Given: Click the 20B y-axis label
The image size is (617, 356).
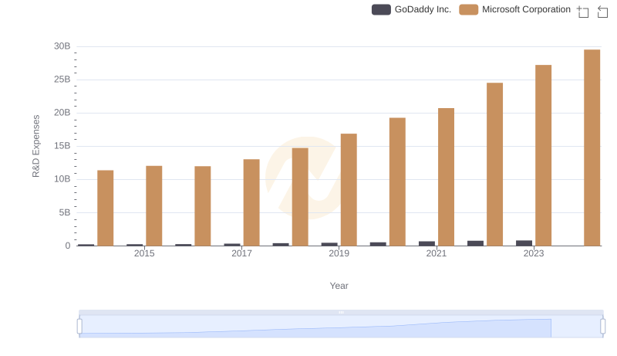Looking at the screenshot, I should pyautogui.click(x=62, y=113).
